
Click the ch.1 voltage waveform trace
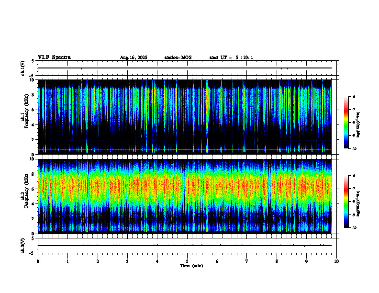point(185,68)
